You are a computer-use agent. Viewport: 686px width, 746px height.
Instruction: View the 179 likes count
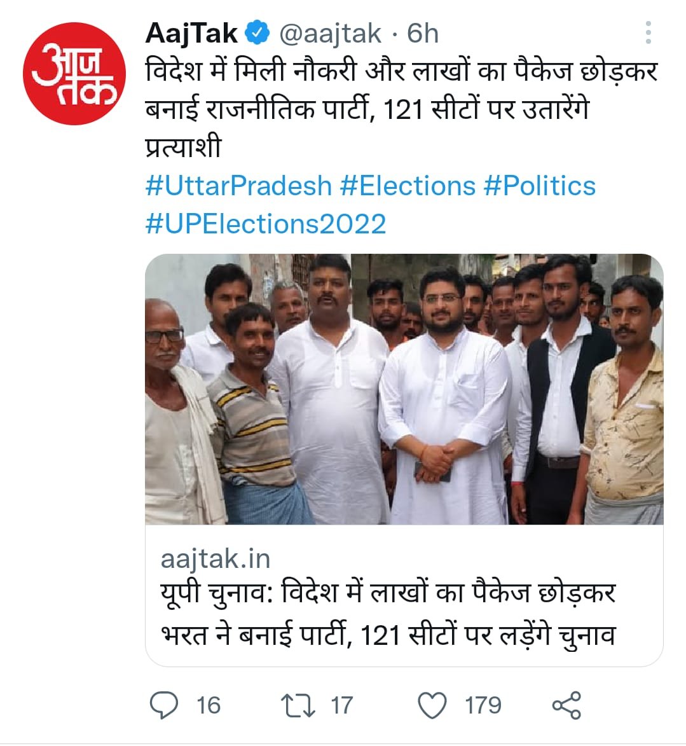tap(483, 705)
